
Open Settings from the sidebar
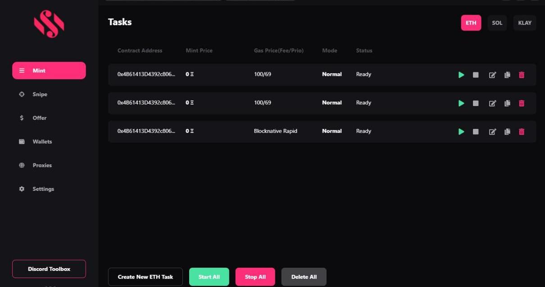pos(43,189)
